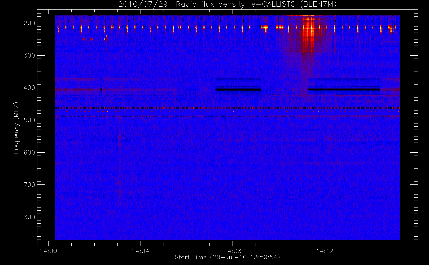Click the date "2010/07/29" in the title
Image resolution: width=429 pixels, height=265 pixels.
pos(143,5)
